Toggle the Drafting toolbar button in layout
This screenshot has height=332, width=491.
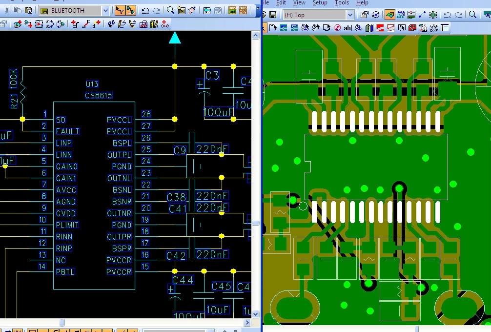(390, 15)
